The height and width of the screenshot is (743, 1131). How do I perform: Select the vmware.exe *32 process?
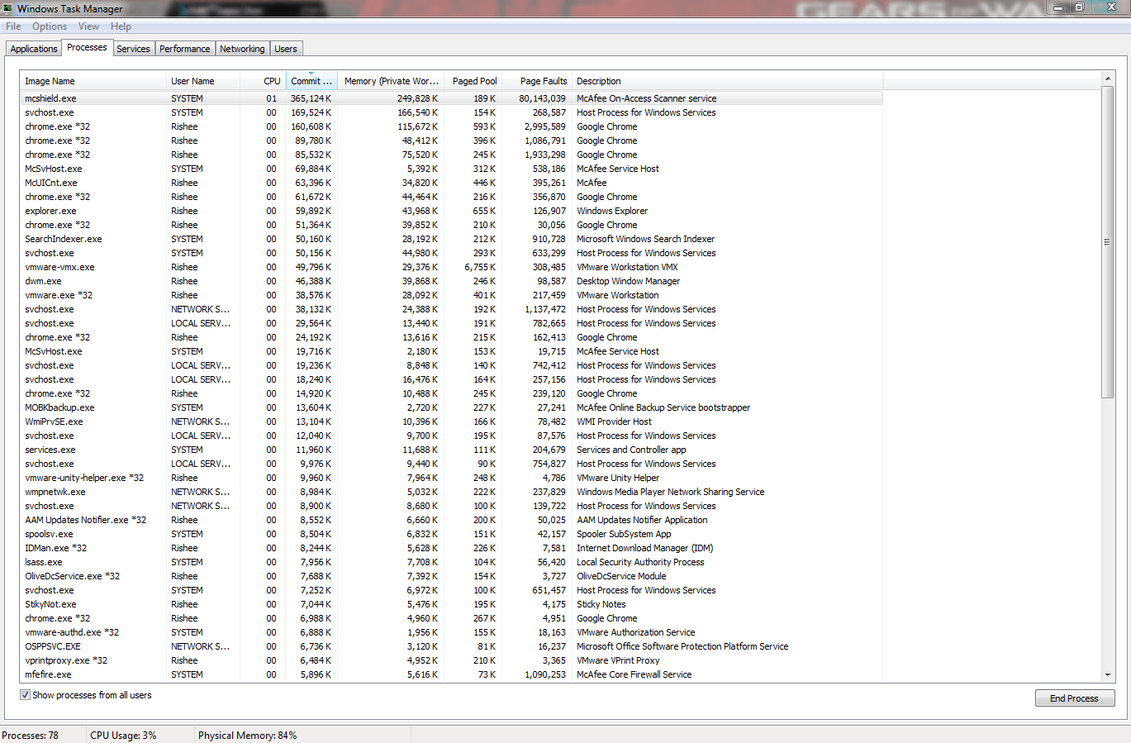451,295
